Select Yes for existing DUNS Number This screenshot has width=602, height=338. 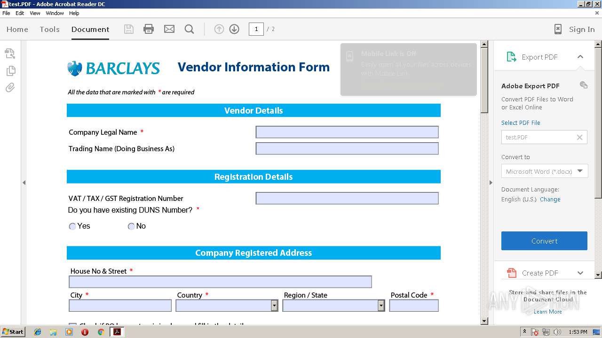[x=72, y=226]
